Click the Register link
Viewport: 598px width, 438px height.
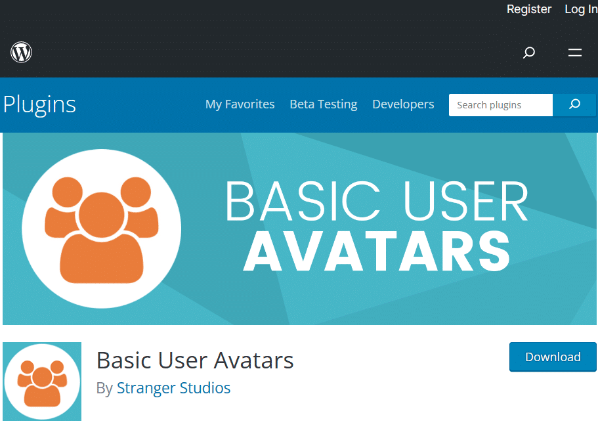point(529,9)
